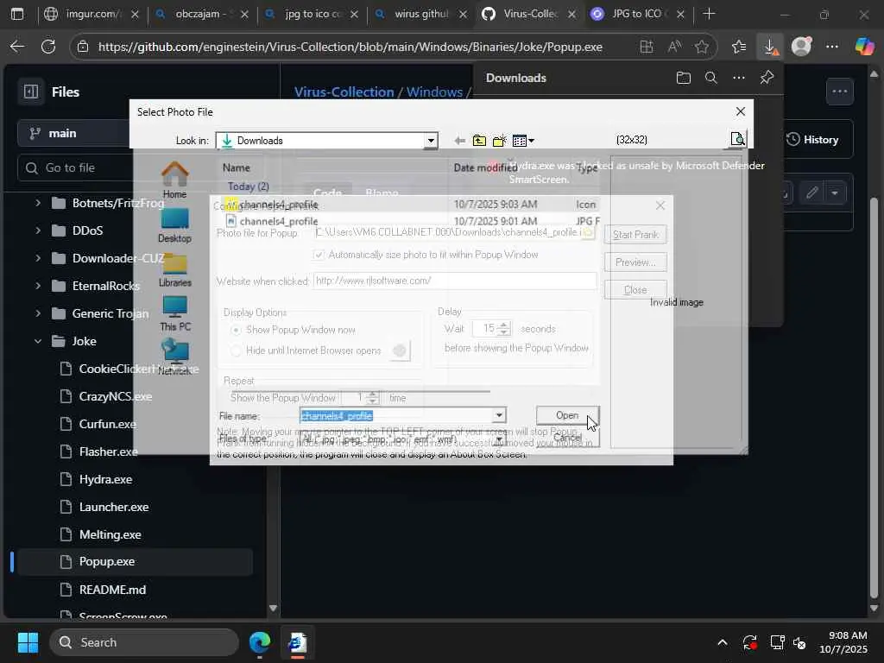Image resolution: width=884 pixels, height=663 pixels.
Task: Open the Windows Start menu
Action: [x=28, y=642]
